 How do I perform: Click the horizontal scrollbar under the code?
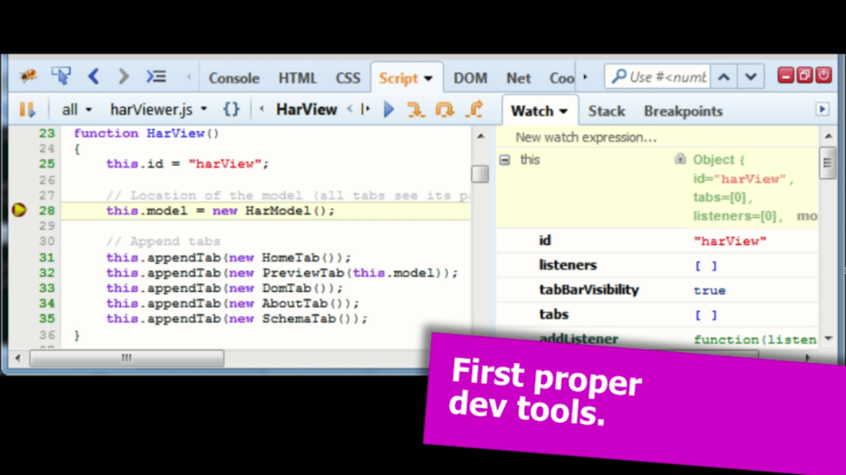(126, 358)
